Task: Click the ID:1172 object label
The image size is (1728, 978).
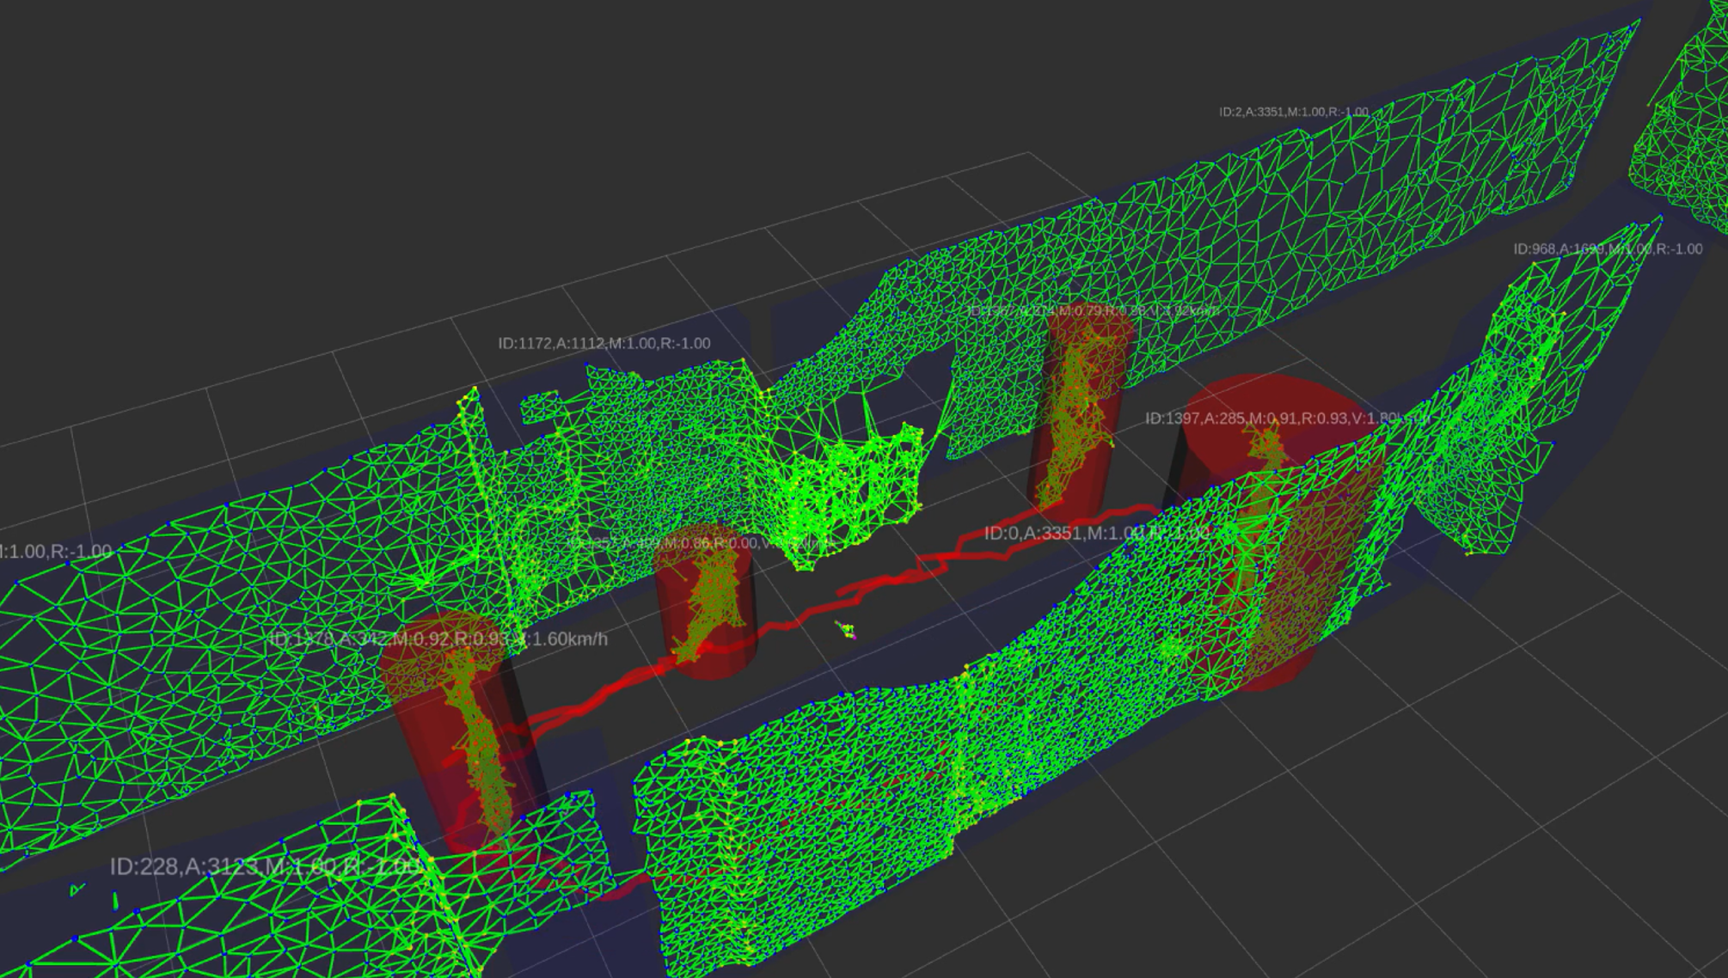Action: coord(604,344)
